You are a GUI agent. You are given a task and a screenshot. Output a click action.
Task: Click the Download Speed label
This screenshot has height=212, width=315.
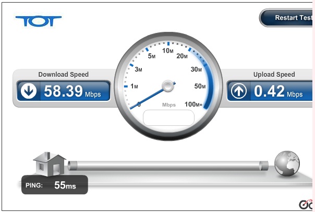64,75
